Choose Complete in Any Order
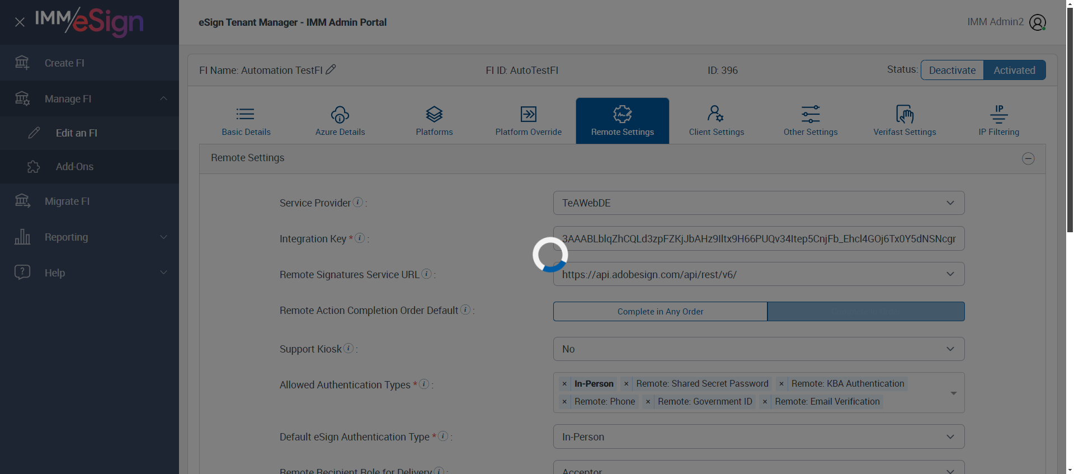 coord(660,312)
